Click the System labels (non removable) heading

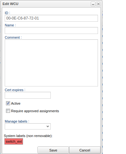[28, 136]
